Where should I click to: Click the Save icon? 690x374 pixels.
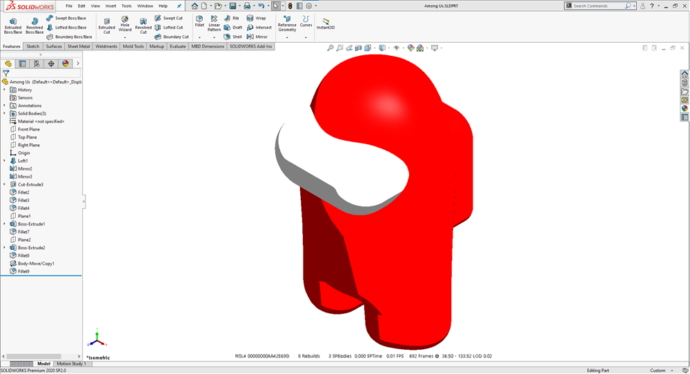pos(233,6)
